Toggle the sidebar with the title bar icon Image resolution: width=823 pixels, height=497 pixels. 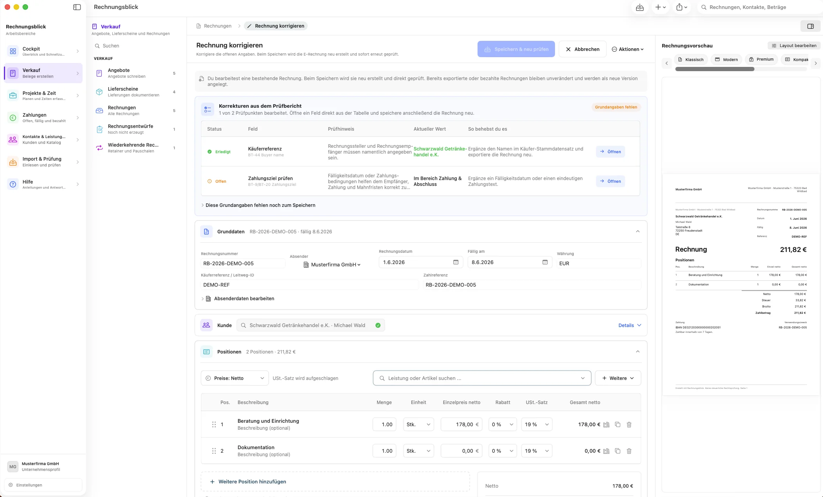77,7
